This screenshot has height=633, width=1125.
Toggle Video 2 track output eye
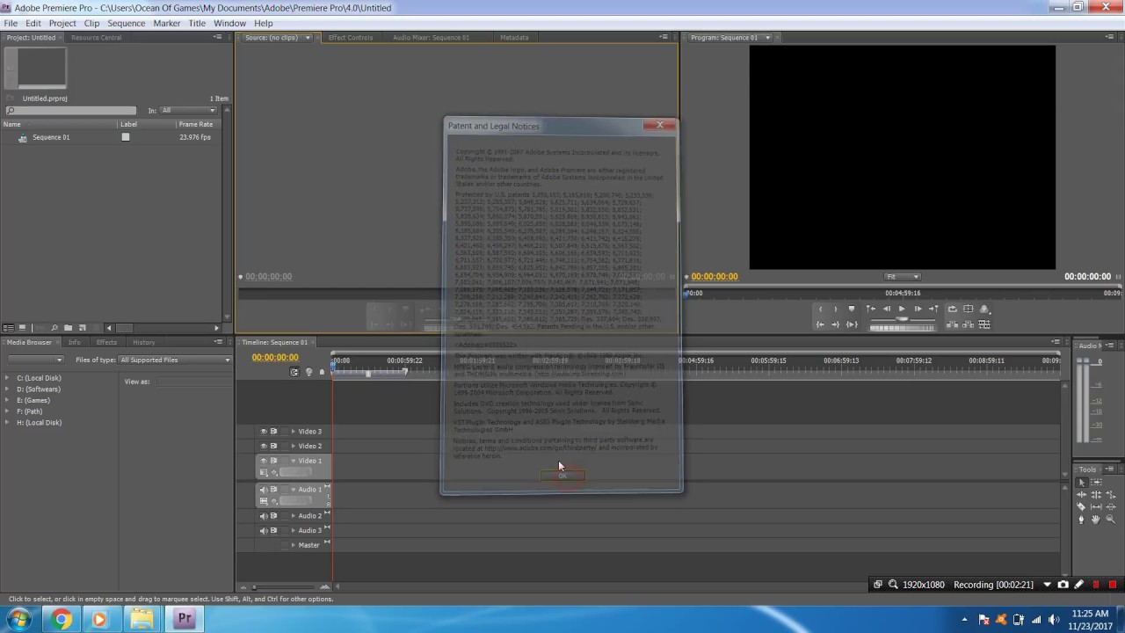263,446
